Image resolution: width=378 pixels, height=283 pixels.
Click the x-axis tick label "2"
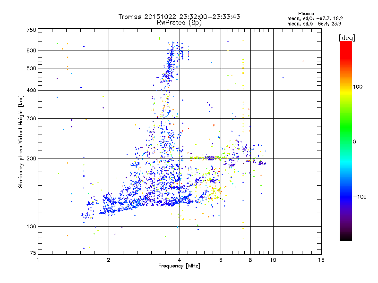[109, 260]
